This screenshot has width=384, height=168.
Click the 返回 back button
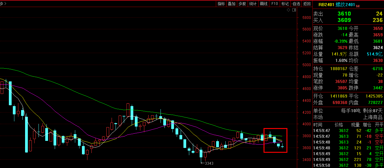point(307,4)
